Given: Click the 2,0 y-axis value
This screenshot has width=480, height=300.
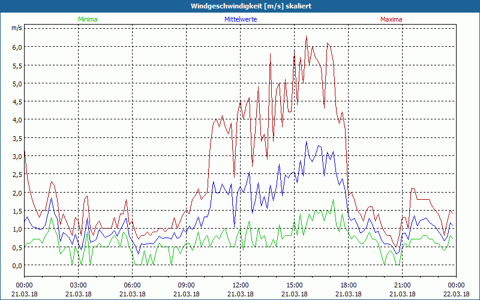Looking at the screenshot, I should coord(17,193).
